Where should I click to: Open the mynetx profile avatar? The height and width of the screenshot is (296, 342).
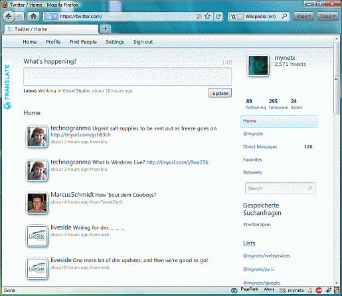pyautogui.click(x=258, y=66)
